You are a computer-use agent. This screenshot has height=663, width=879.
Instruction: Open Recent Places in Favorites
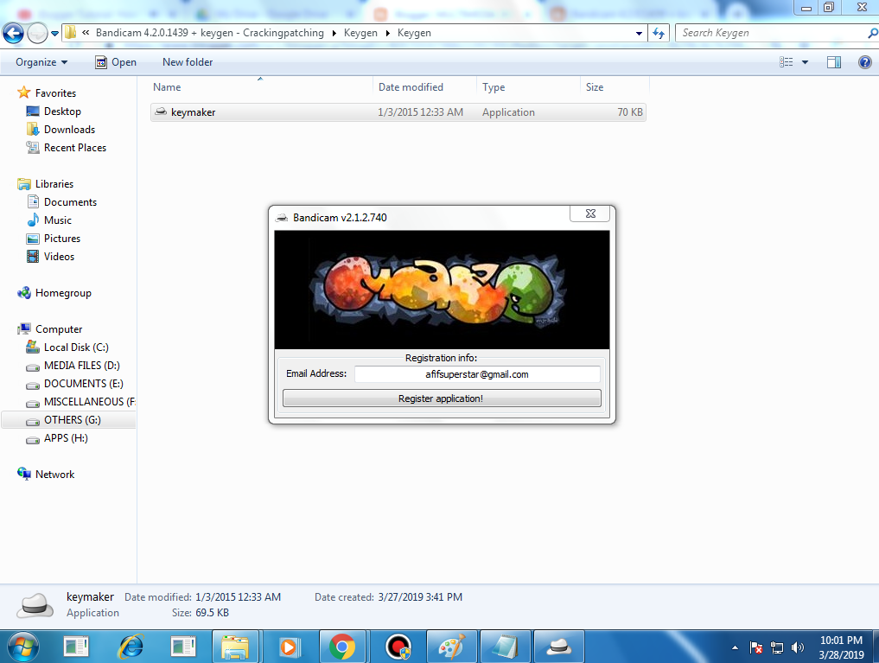click(x=75, y=148)
